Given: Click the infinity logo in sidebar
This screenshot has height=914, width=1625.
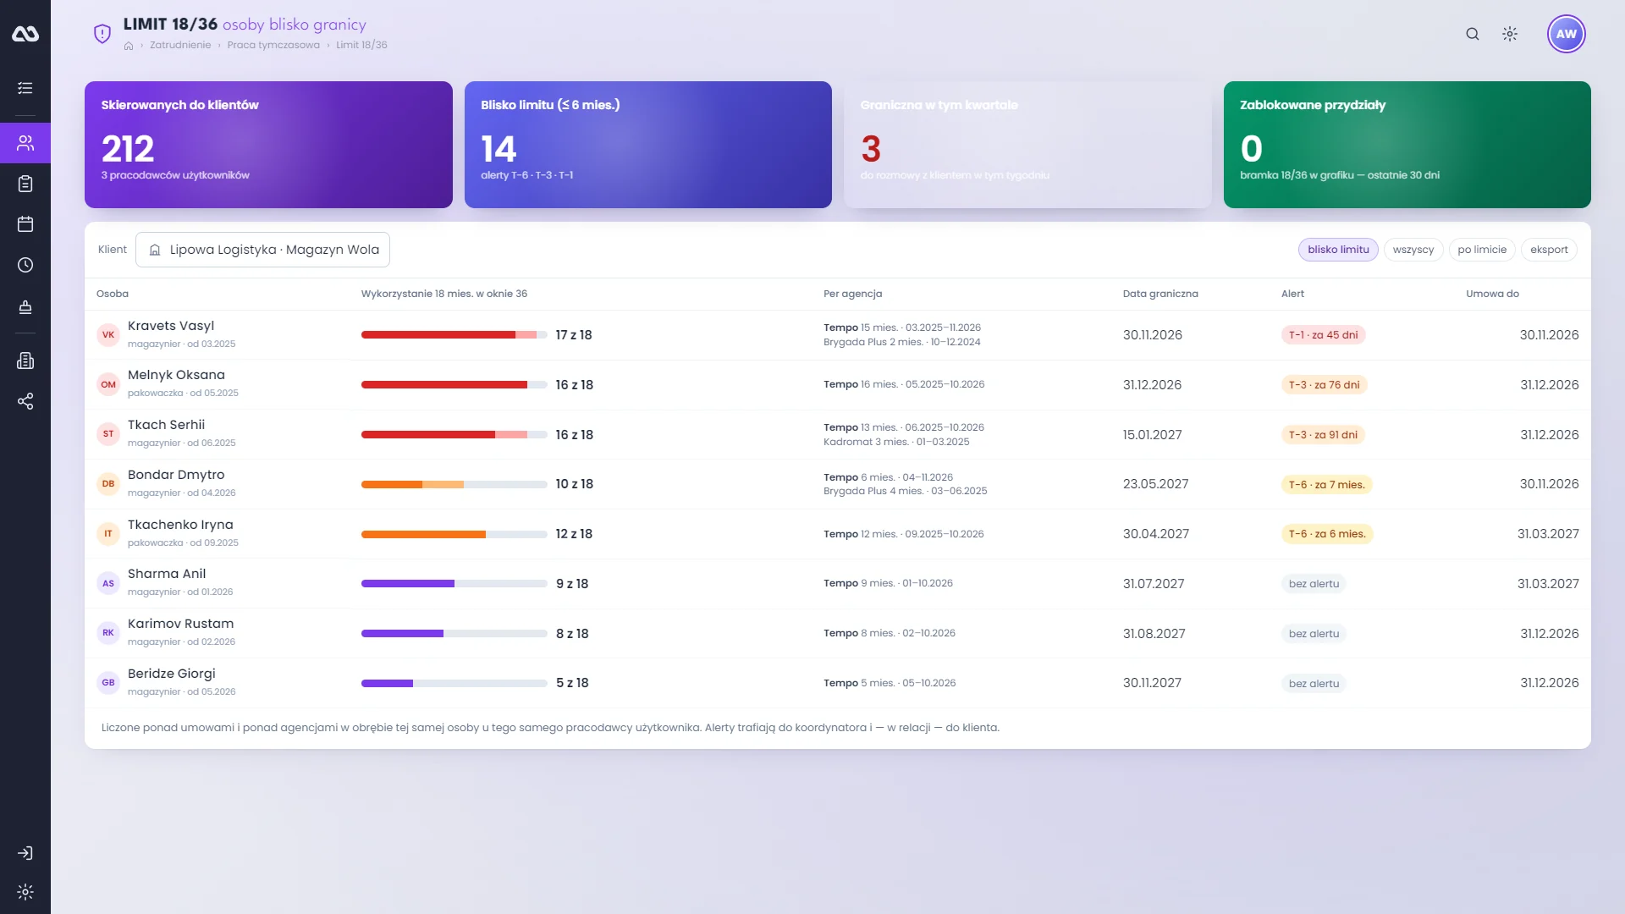Looking at the screenshot, I should 25,34.
